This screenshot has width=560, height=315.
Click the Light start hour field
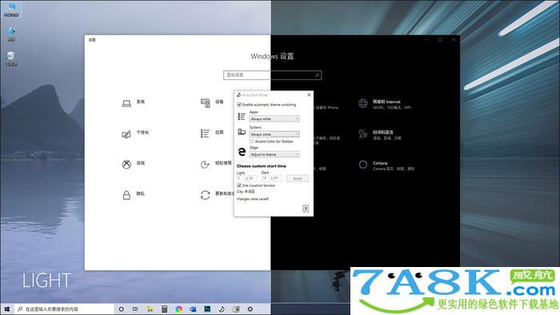click(241, 178)
